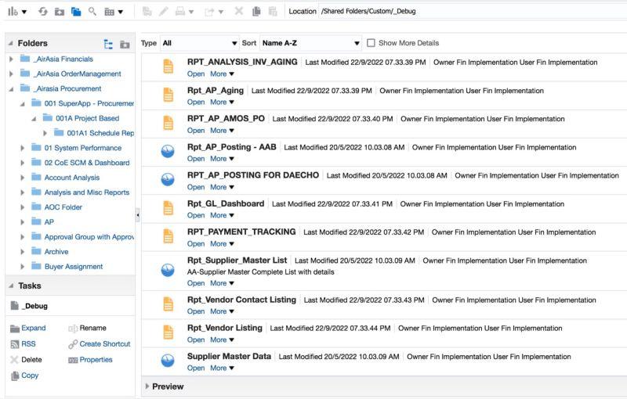The height and width of the screenshot is (399, 627).
Task: Click the Refresh toolbar icon
Action: pos(43,12)
